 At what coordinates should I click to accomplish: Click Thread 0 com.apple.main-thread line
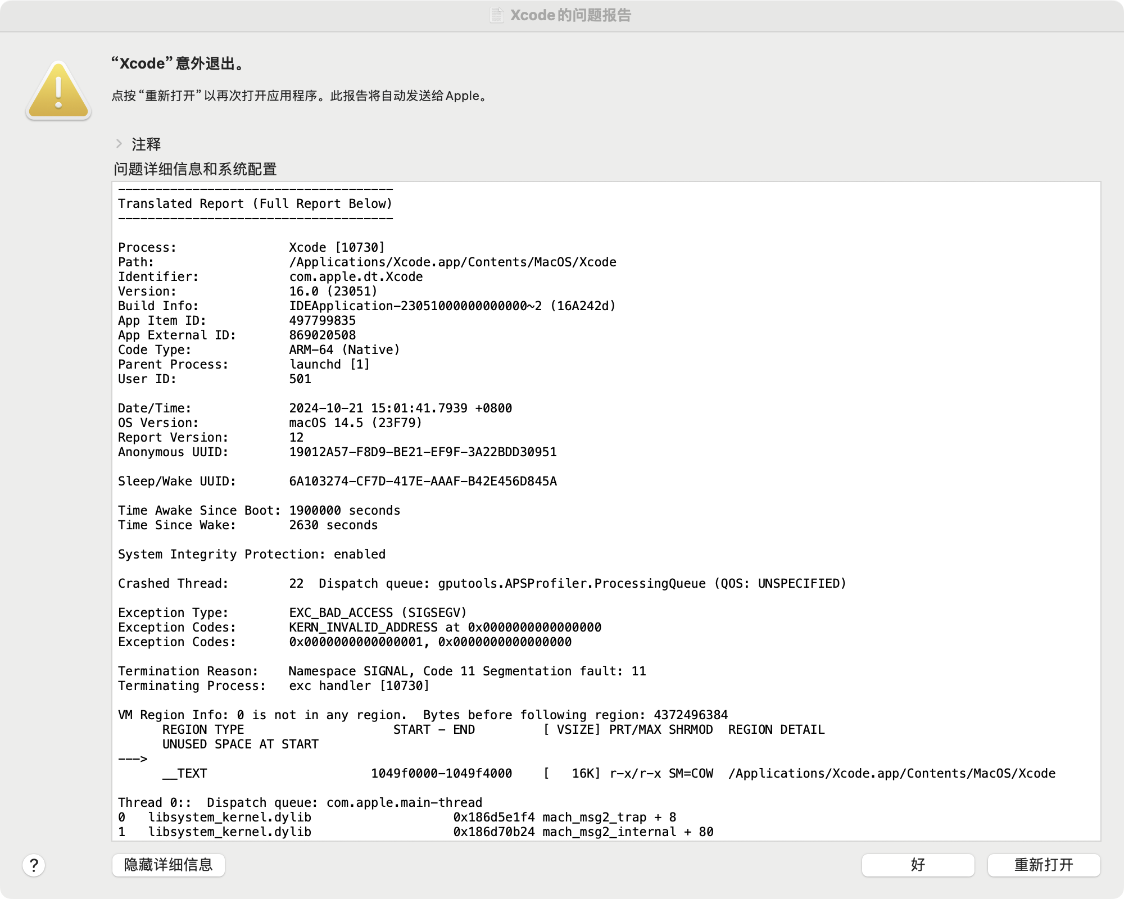point(300,802)
